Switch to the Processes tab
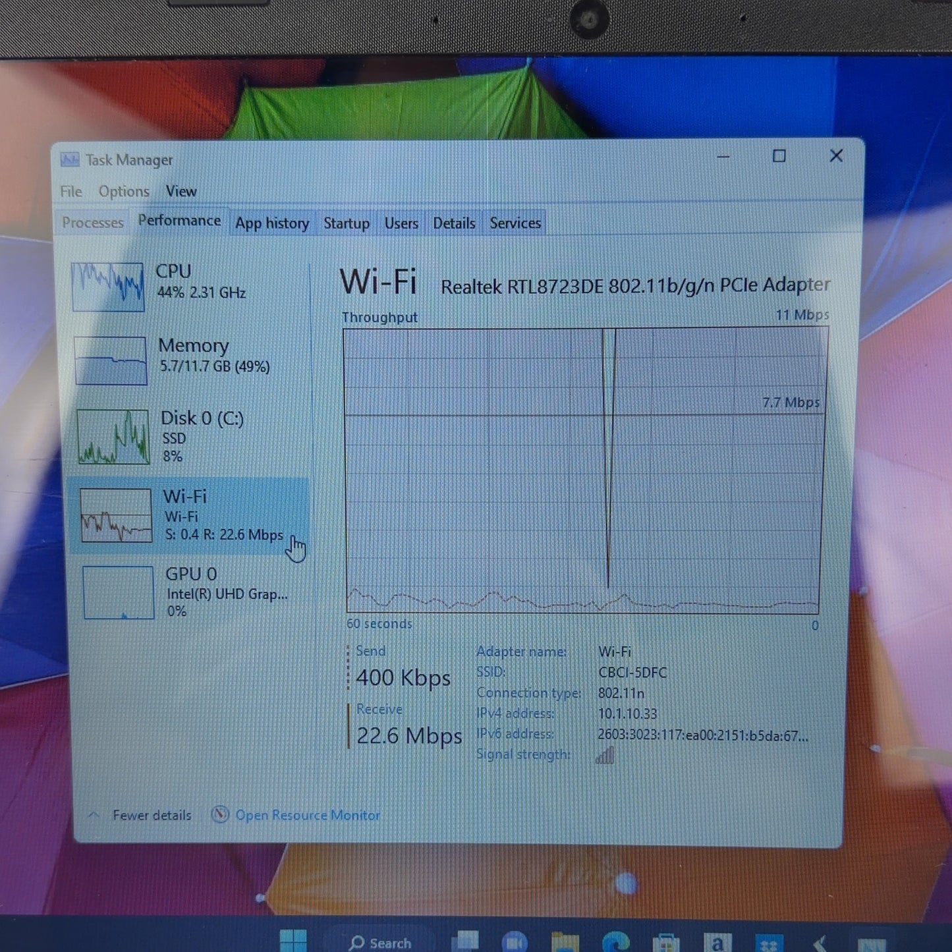Viewport: 952px width, 952px height. [x=93, y=223]
